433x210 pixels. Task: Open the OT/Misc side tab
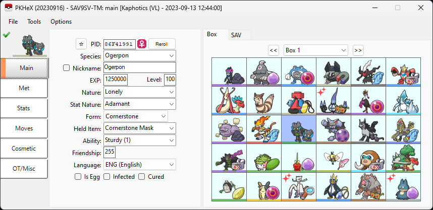(24, 169)
